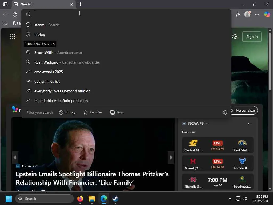Open the Nicholls vs Southeastern 7:00 PM game

pyautogui.click(x=218, y=182)
